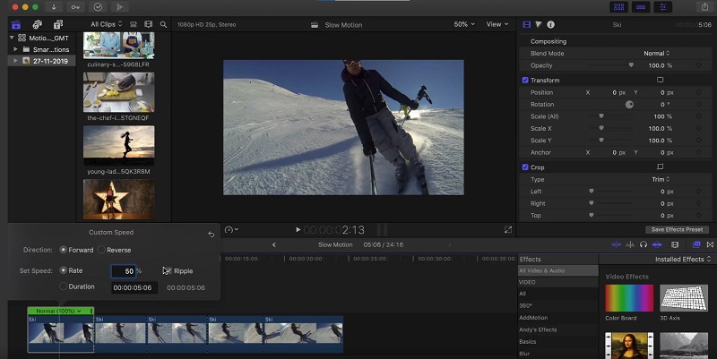Click Crop onscreen controls icon
This screenshot has height=359, width=717.
(x=660, y=167)
